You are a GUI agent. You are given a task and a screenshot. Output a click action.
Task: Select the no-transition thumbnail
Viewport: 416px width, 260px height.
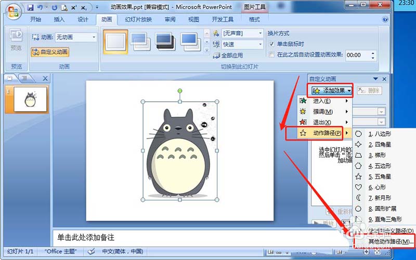coord(115,42)
